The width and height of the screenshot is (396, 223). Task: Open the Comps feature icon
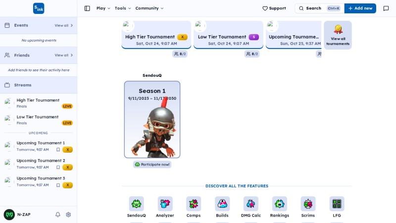click(194, 204)
